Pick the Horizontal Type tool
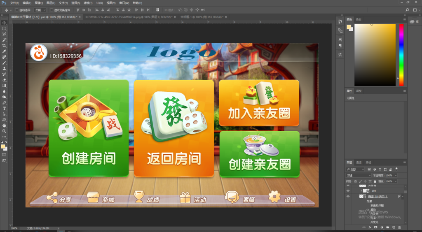 click(x=4, y=108)
